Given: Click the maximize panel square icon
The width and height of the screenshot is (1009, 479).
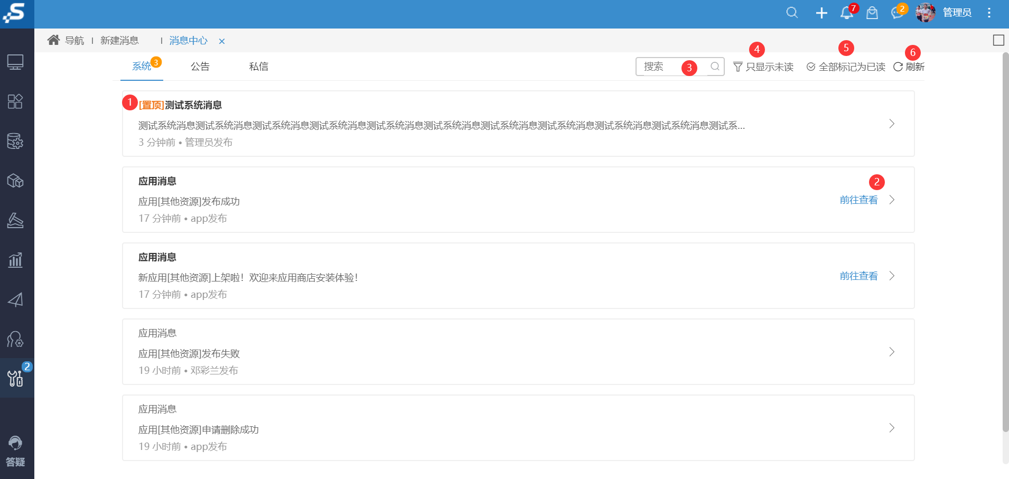Looking at the screenshot, I should (998, 40).
